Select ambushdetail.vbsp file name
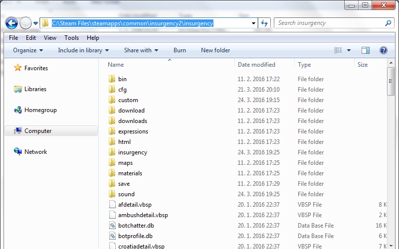This screenshot has width=399, height=249. pos(143,215)
